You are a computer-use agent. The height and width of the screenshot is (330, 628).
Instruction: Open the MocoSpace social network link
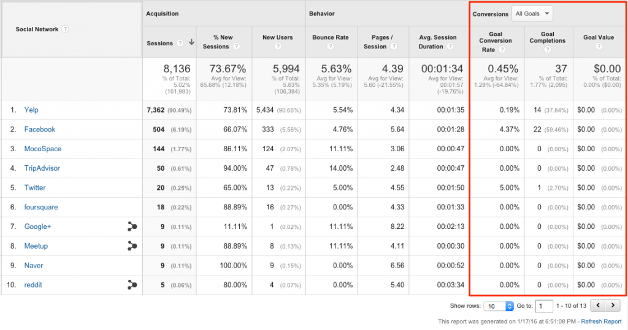(x=43, y=149)
